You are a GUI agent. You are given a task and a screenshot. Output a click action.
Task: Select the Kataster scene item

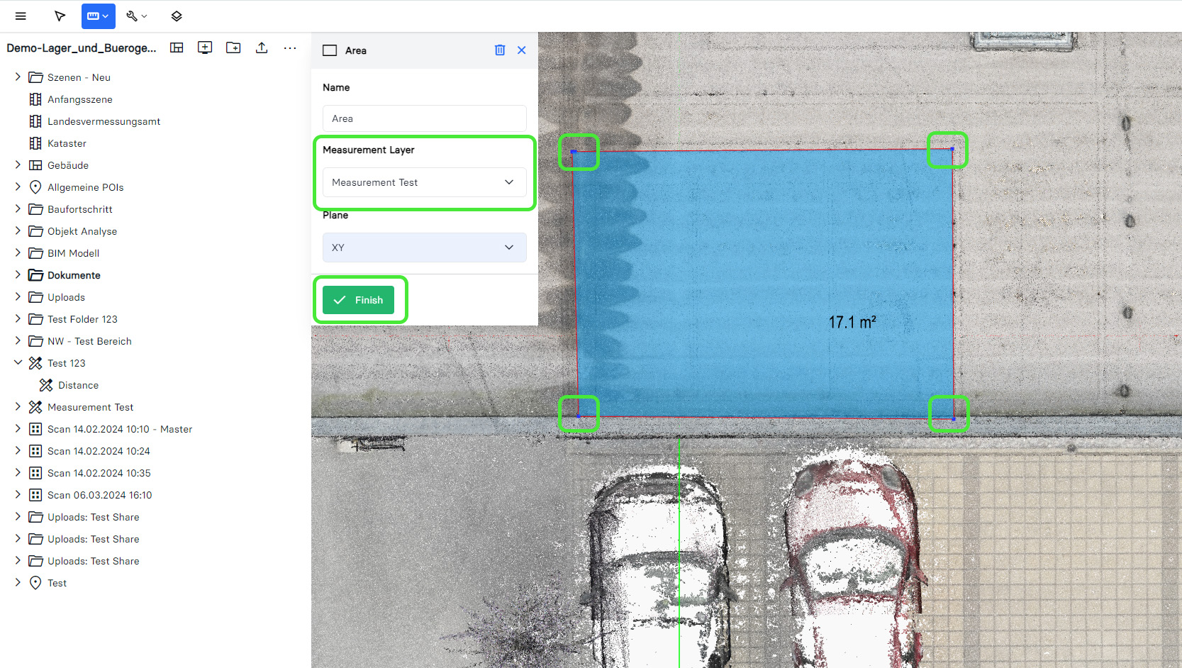67,143
